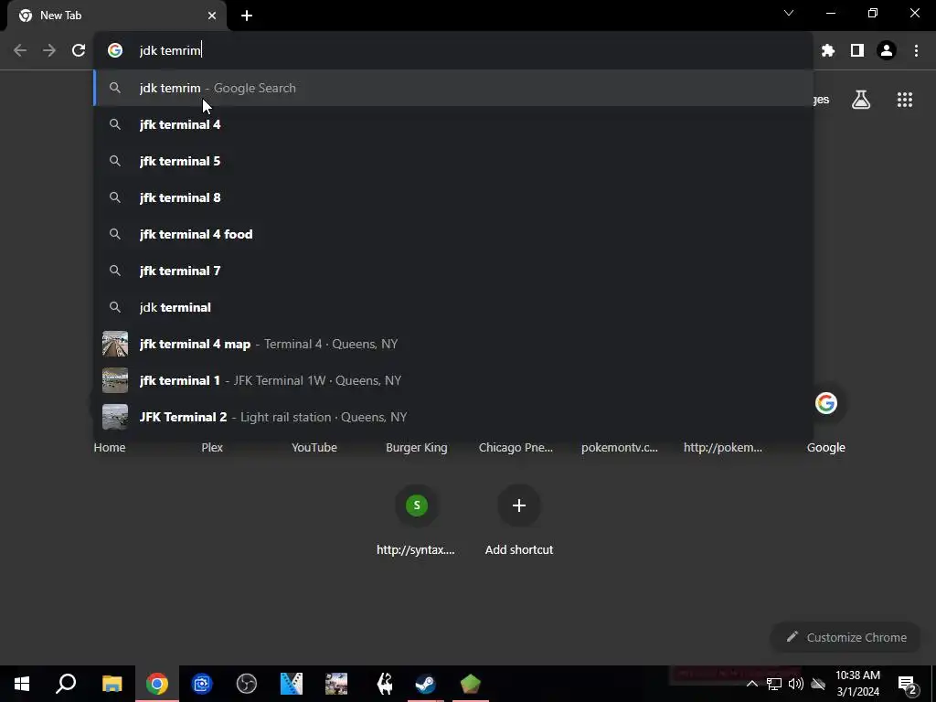Open the OBS Studio taskbar icon

[246, 684]
